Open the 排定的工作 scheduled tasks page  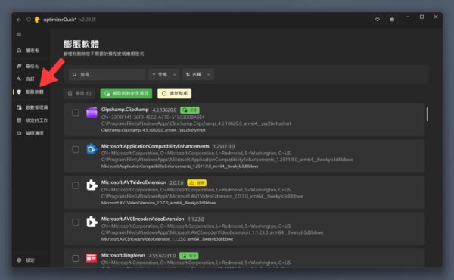(31, 120)
